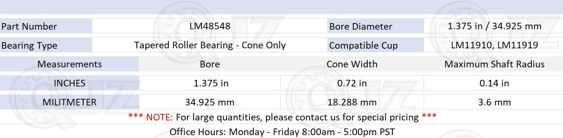Viewport: 563px width, 138px height.
Task: Select the MILITMETER row label
Action: (x=70, y=102)
